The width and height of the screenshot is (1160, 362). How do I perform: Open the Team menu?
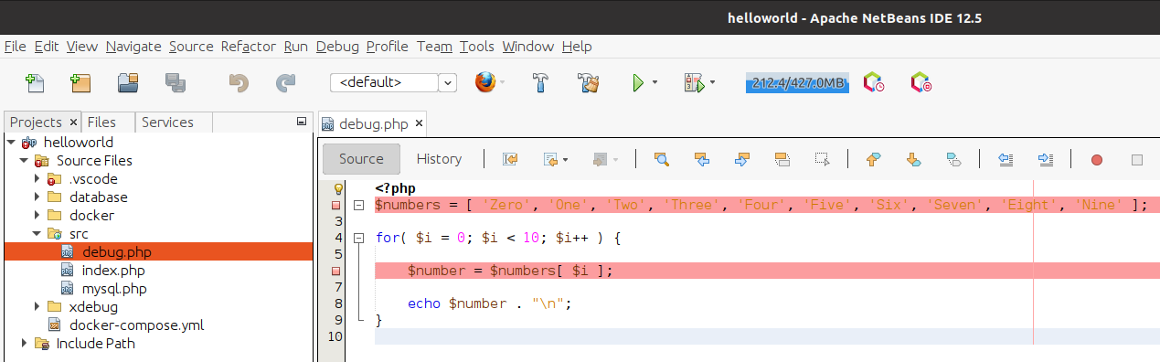[434, 46]
